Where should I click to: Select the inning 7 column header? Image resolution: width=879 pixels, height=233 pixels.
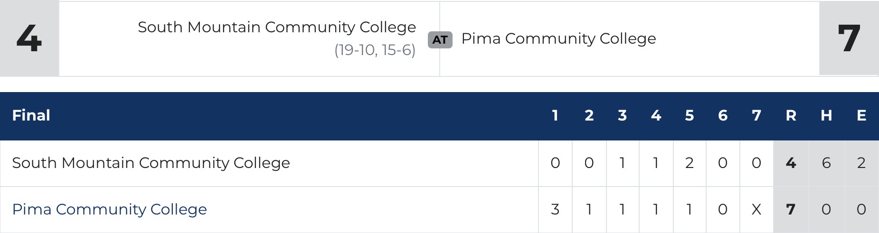(x=756, y=115)
